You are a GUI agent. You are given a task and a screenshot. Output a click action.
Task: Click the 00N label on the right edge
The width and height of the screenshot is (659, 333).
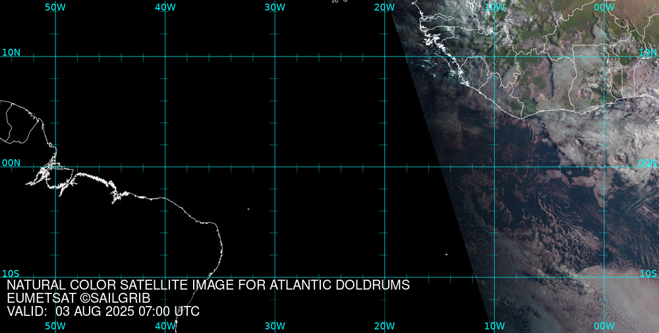click(648, 163)
